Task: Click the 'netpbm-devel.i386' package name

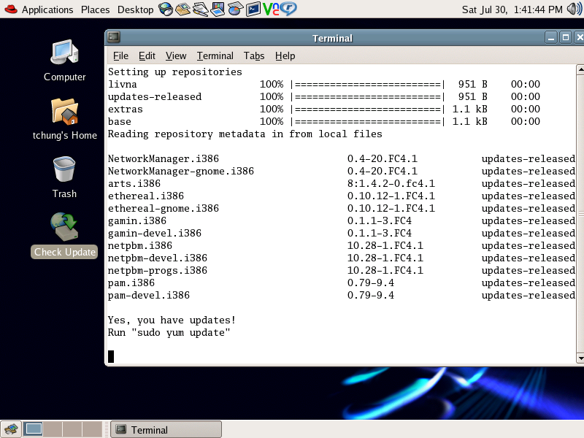Action: pos(157,258)
